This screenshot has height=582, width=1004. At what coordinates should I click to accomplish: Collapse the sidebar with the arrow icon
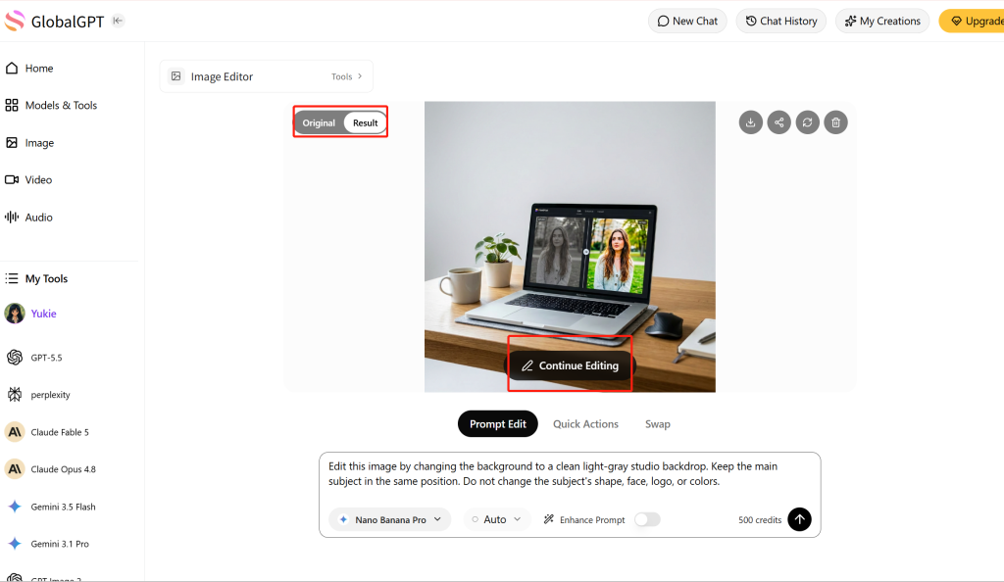click(x=118, y=21)
